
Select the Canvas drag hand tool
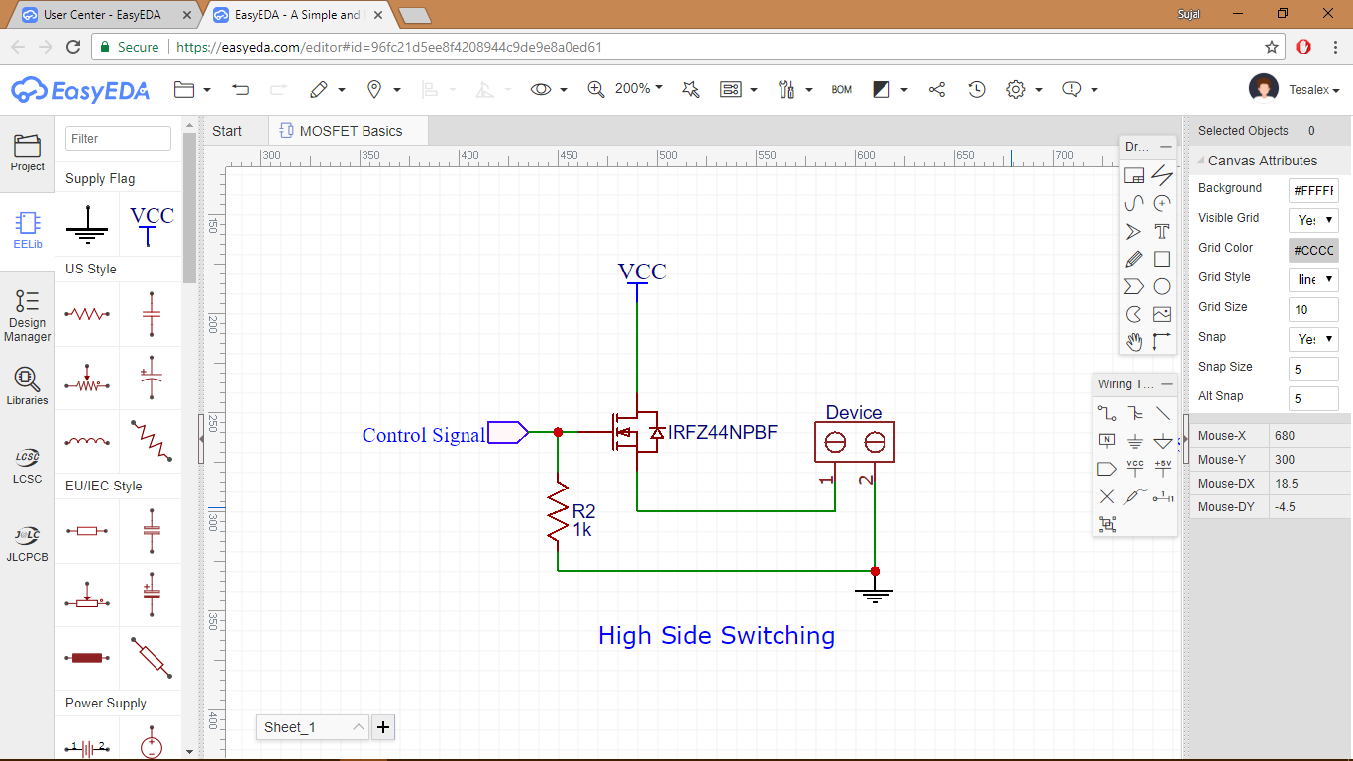pos(1134,342)
